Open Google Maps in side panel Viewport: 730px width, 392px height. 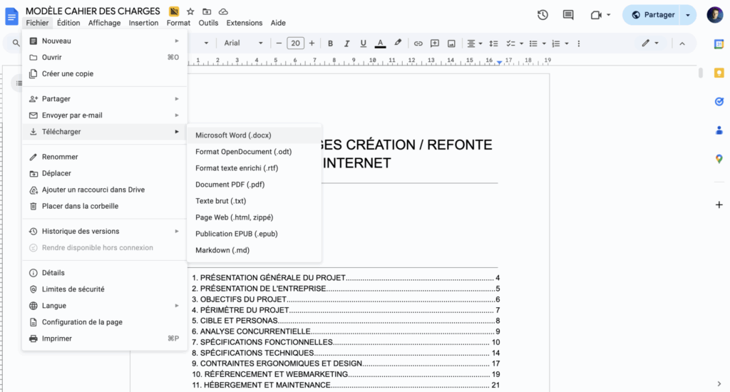719,158
